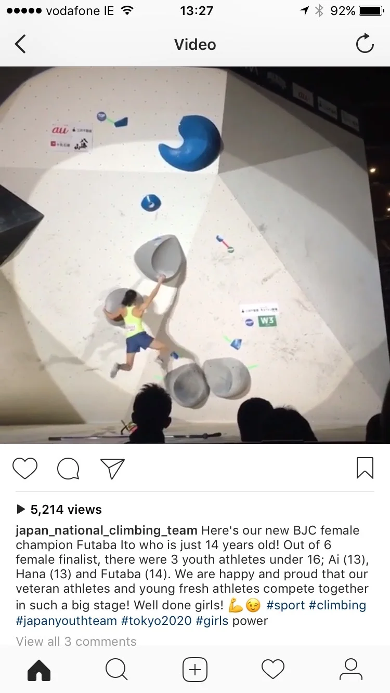Open Search tab magnifier icon
Image resolution: width=390 pixels, height=693 pixels.
(116, 669)
